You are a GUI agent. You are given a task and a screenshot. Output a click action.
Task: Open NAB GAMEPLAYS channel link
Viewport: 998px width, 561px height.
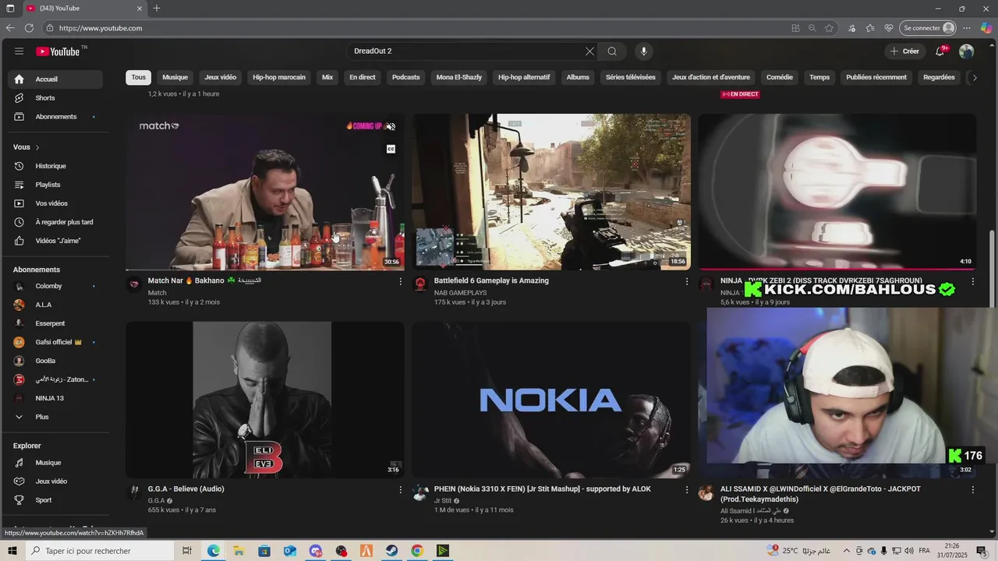pyautogui.click(x=460, y=293)
